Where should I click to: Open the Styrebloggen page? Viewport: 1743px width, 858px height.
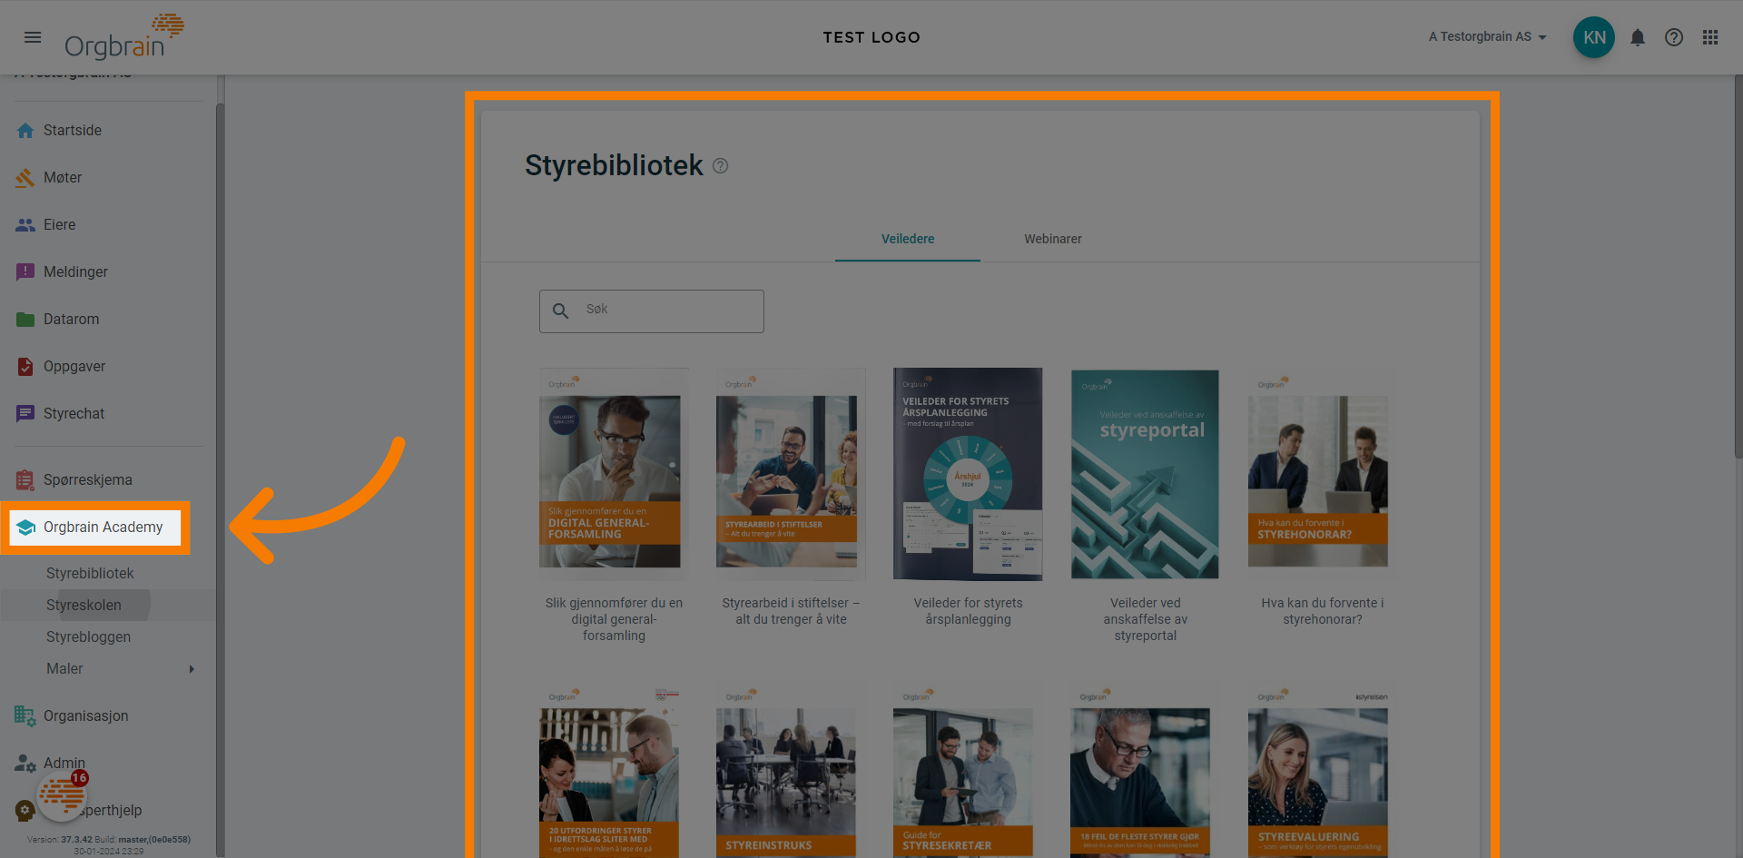click(x=88, y=636)
